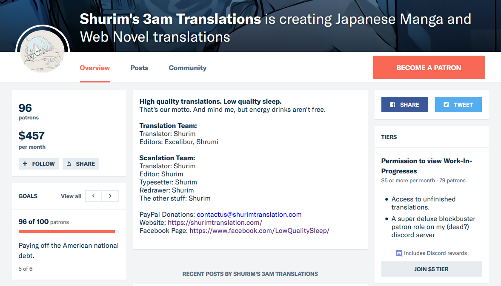Image resolution: width=501 pixels, height=286 pixels.
Task: Click the energy drinks motto sentence
Action: point(232,110)
